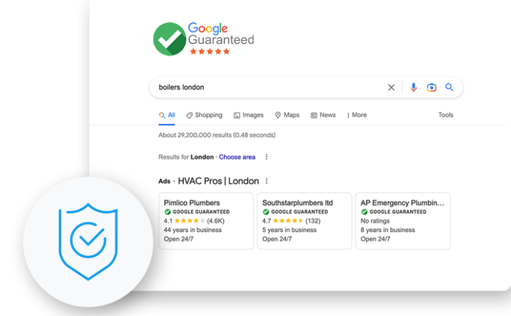Click Pimlico Plumbers Google Guaranteed badge icon
511x316 pixels.
167,212
